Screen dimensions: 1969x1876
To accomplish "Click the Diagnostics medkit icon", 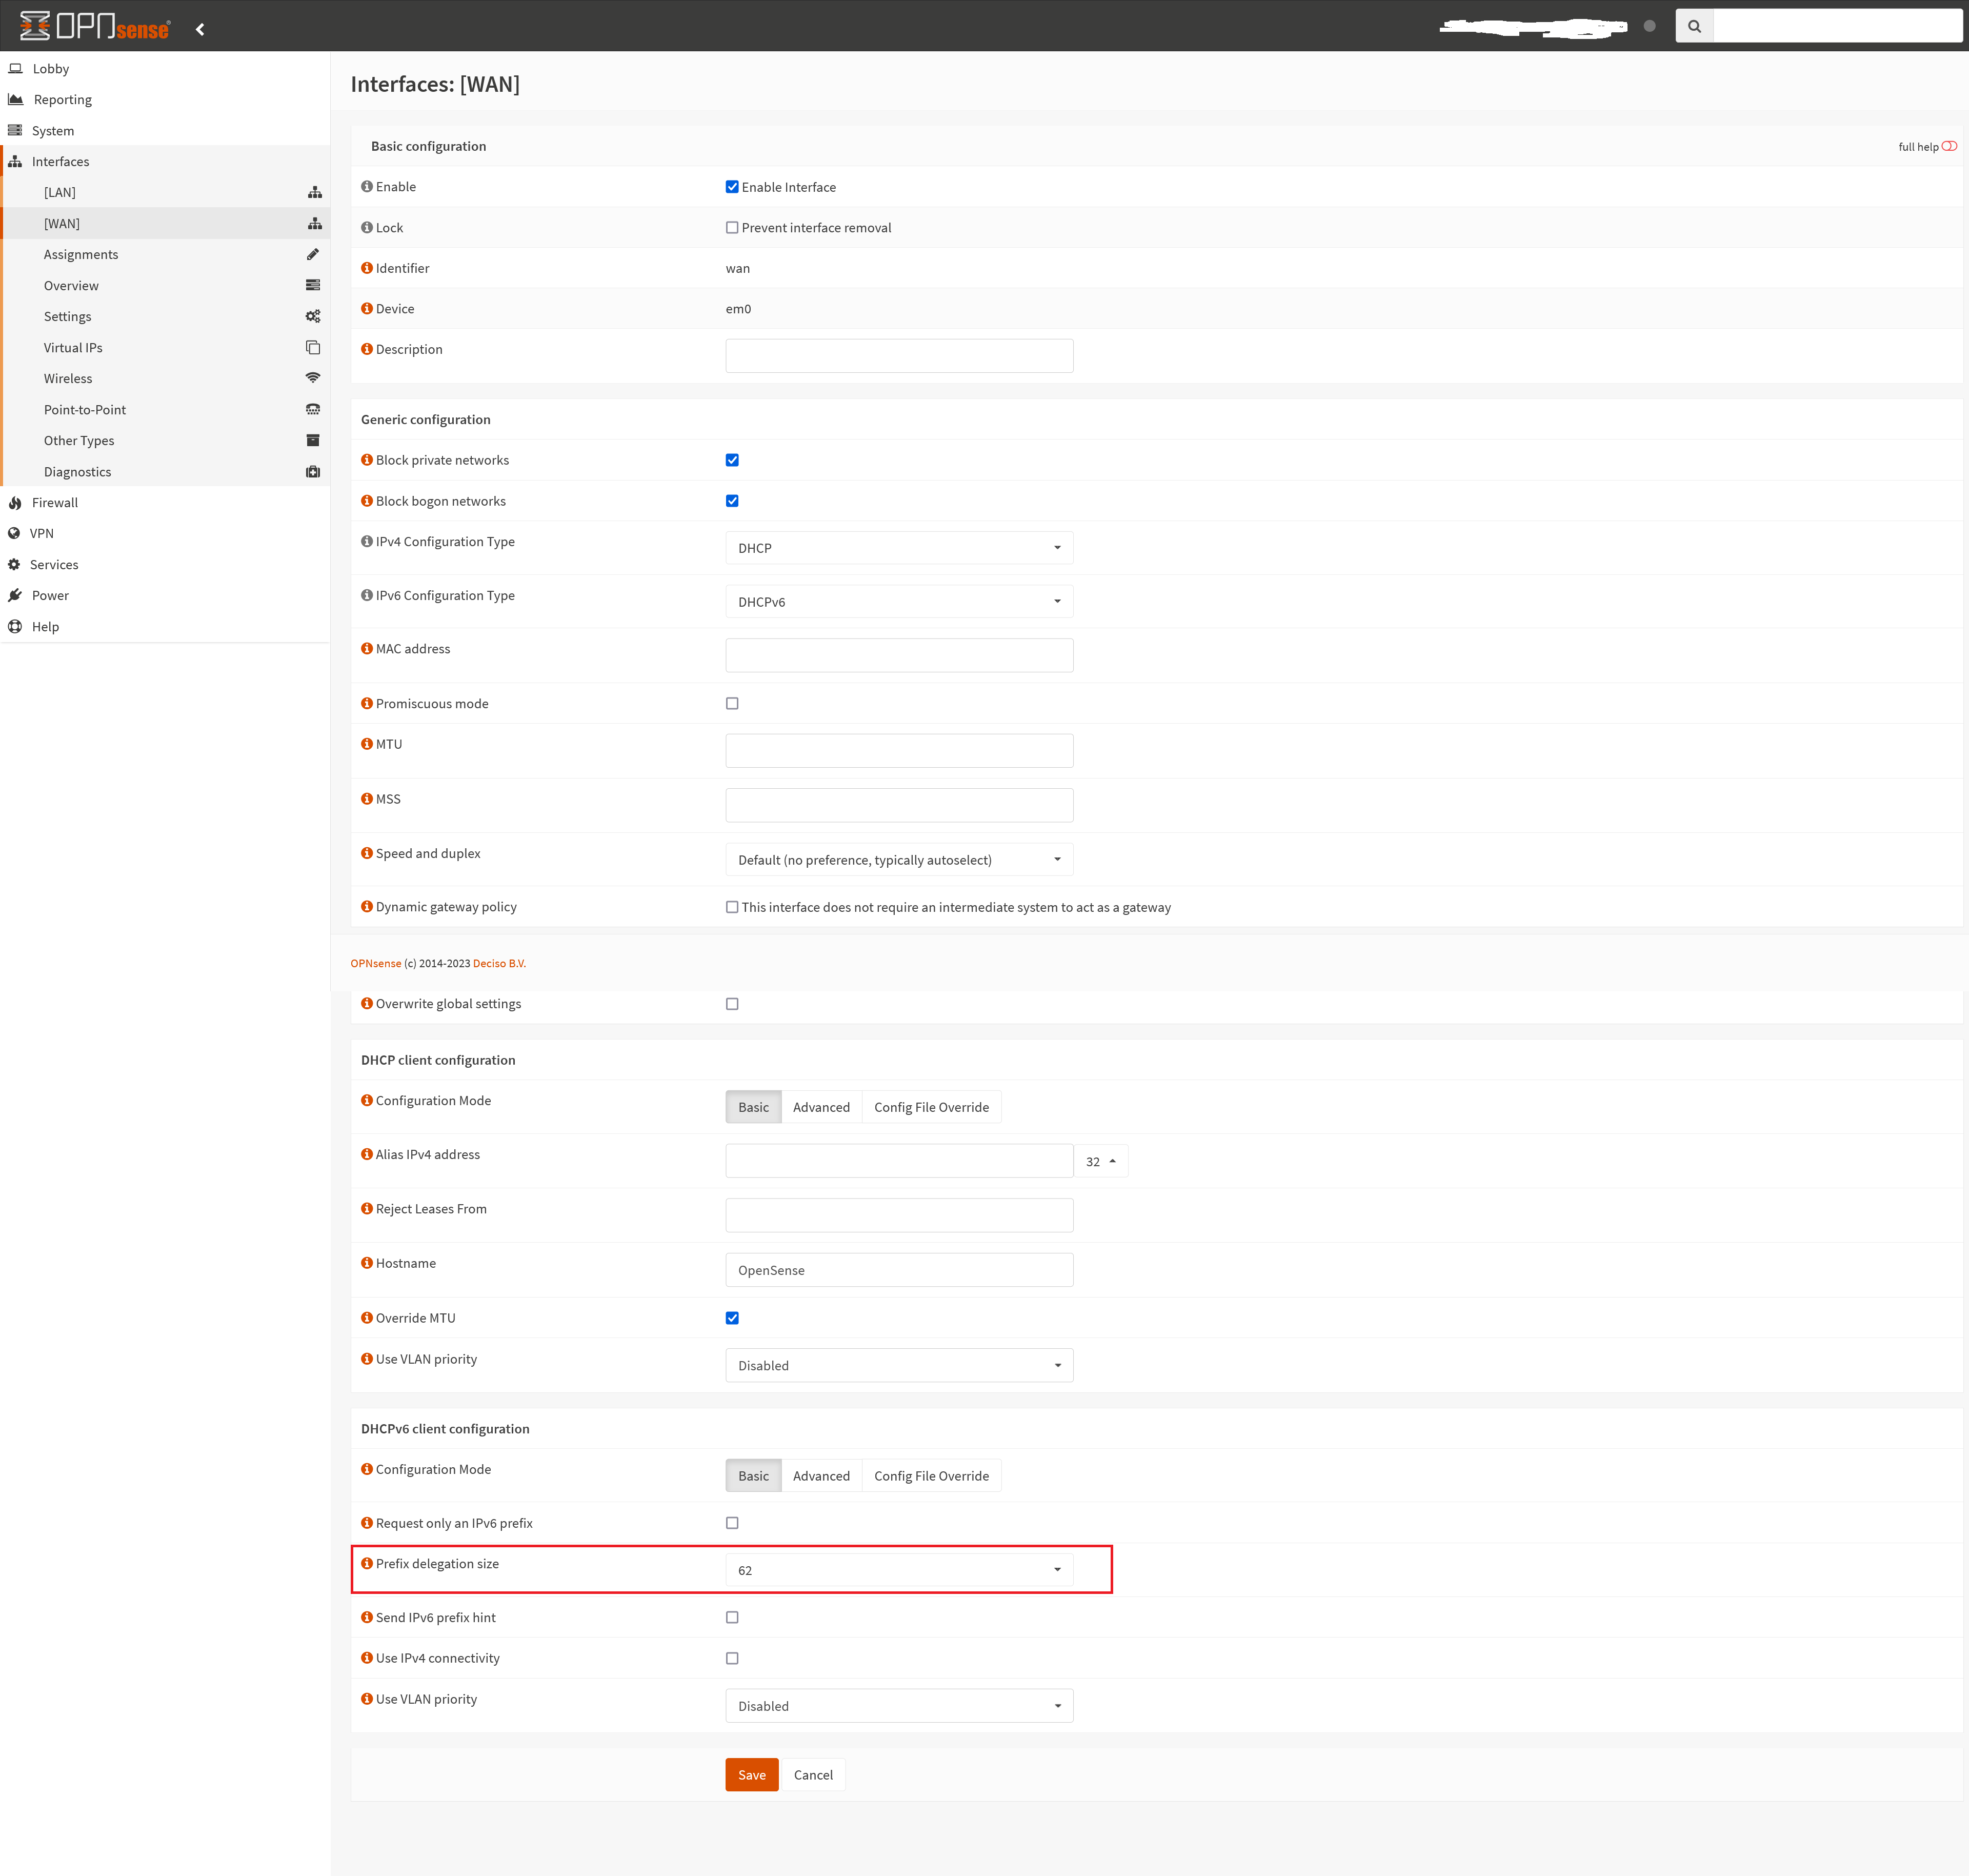I will click(x=313, y=471).
